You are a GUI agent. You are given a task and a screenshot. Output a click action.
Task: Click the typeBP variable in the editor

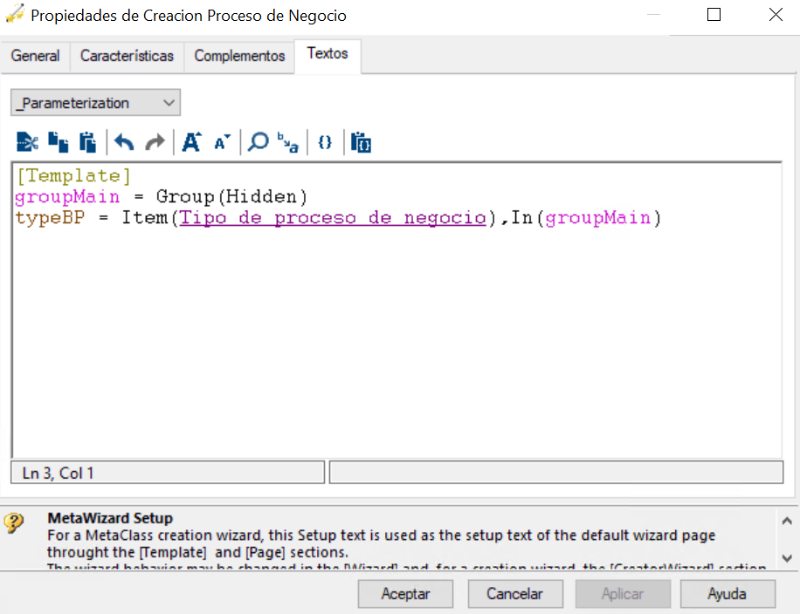point(50,218)
